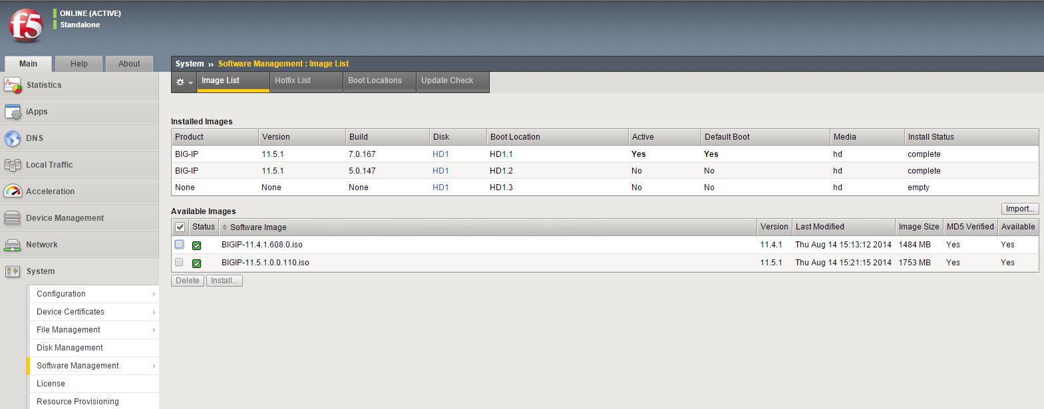Screen dimensions: 1044x409
Task: Click the Device Management icon
Action: pos(13,218)
